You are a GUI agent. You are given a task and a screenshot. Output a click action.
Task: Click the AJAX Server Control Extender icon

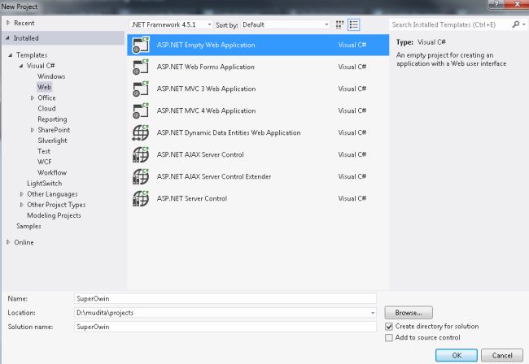point(141,176)
